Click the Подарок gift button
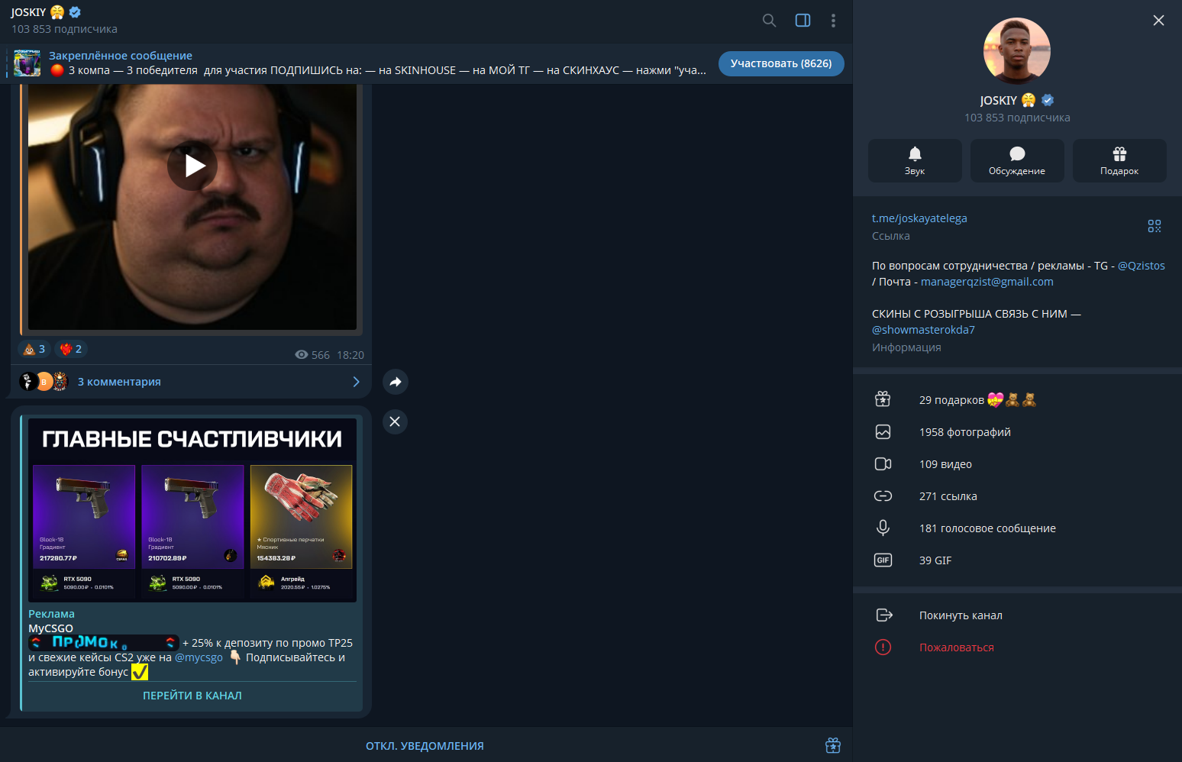Image resolution: width=1182 pixels, height=762 pixels. click(x=1119, y=160)
